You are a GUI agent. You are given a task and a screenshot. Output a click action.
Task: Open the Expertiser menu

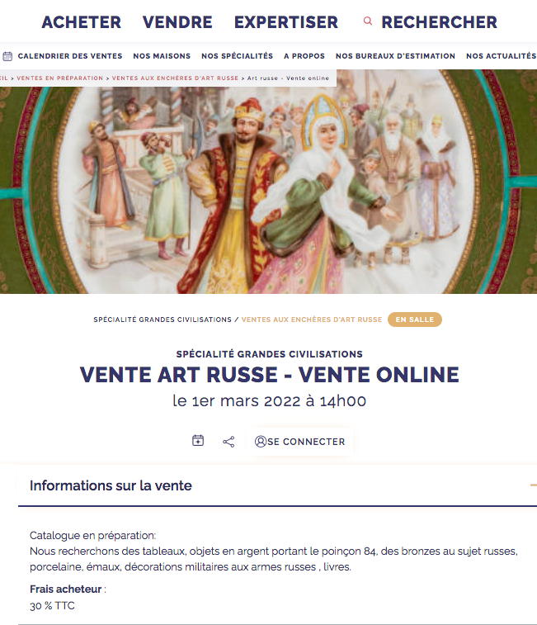(286, 22)
